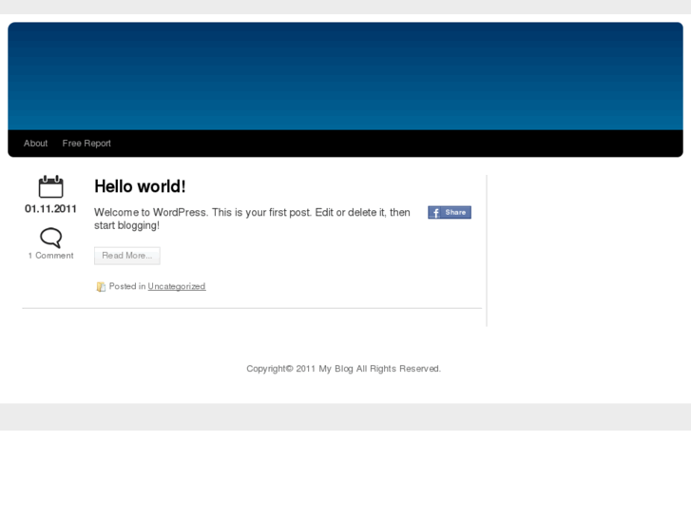
Task: Click the calendar icon above the date
Action: coord(51,186)
